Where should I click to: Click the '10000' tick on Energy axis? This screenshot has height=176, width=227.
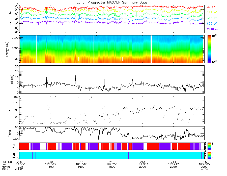[14, 38]
